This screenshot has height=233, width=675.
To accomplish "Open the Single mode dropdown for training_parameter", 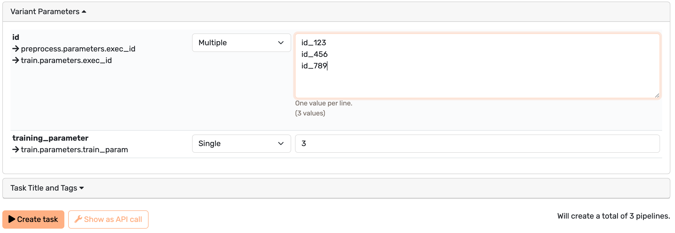I will (x=241, y=144).
